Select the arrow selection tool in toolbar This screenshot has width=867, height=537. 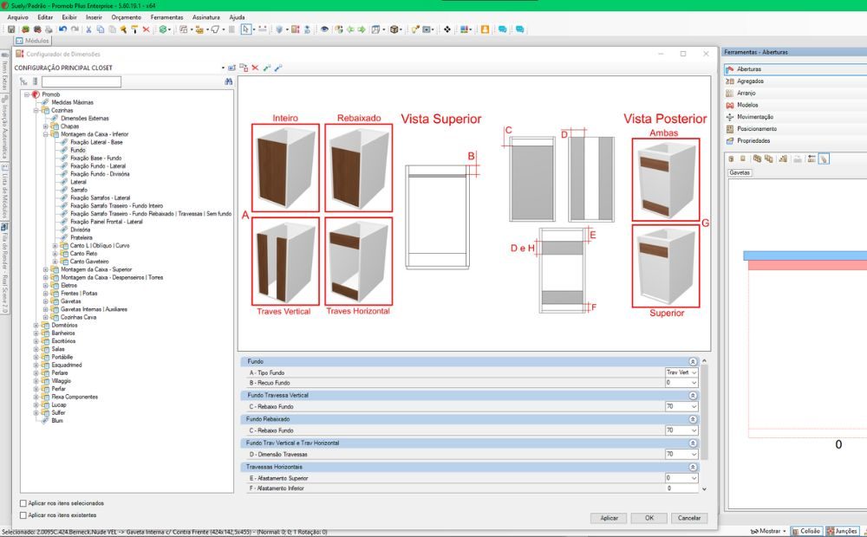click(x=245, y=30)
